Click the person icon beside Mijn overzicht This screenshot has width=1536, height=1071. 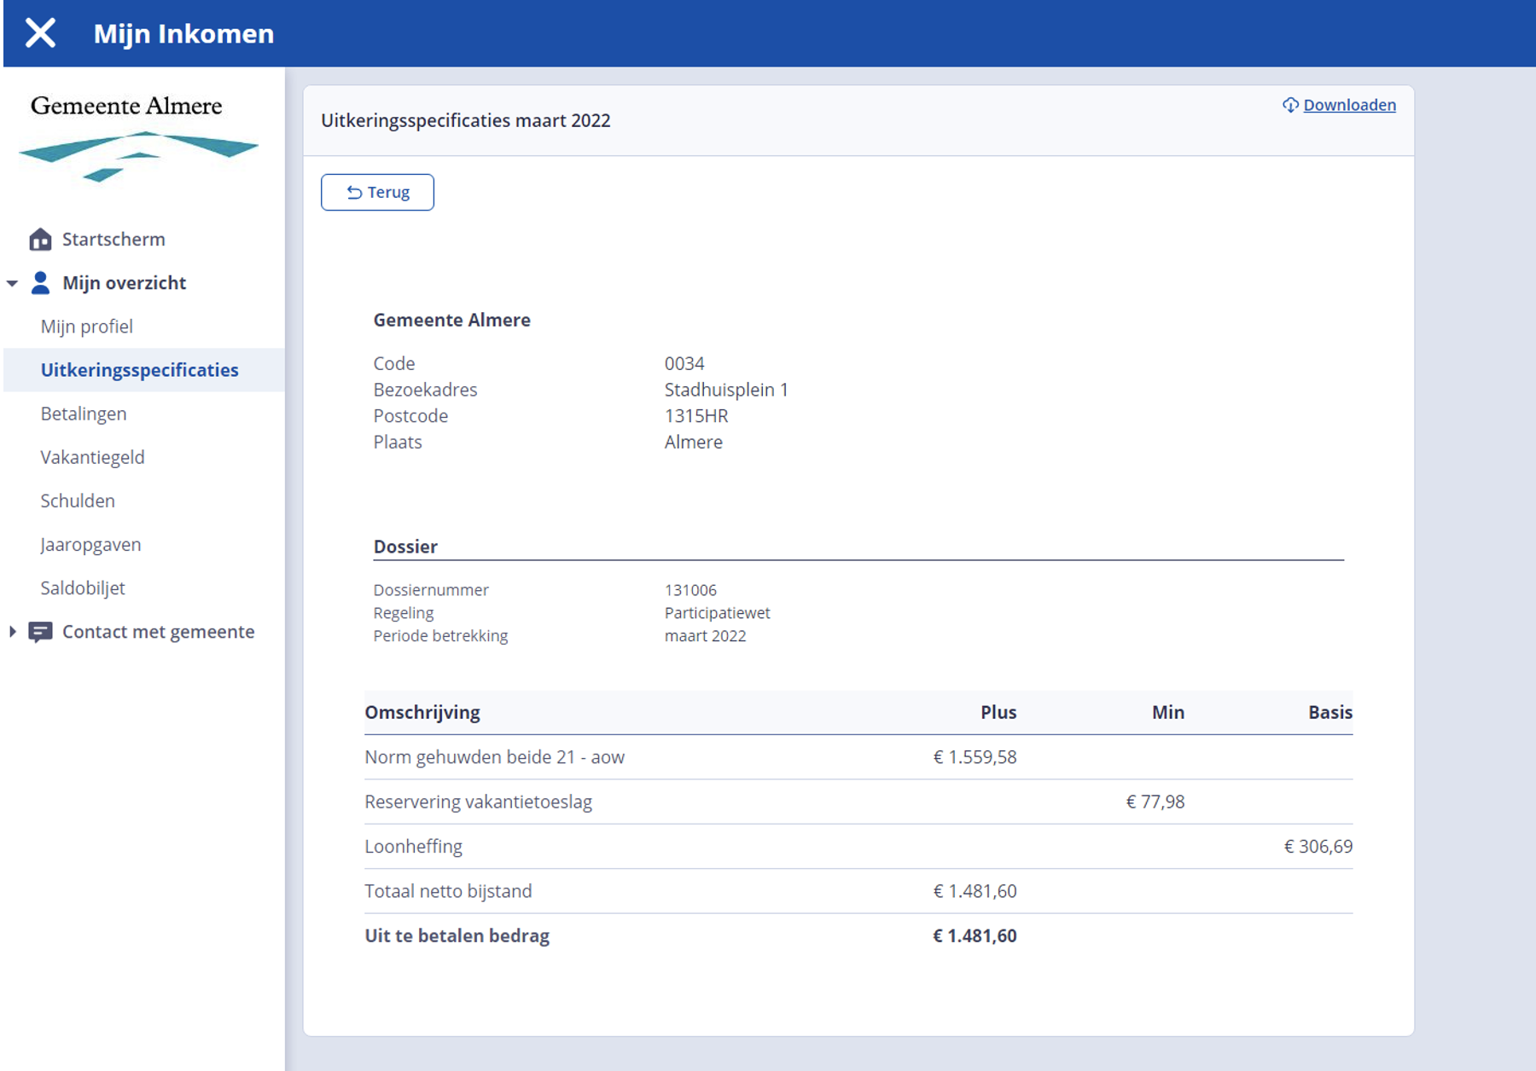point(40,283)
